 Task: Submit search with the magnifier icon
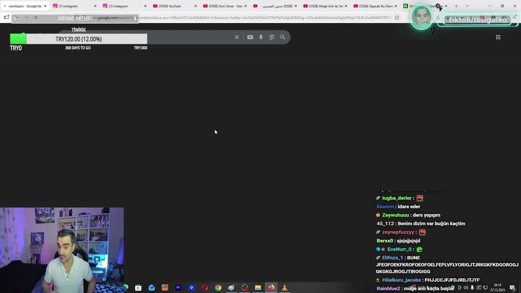click(282, 37)
